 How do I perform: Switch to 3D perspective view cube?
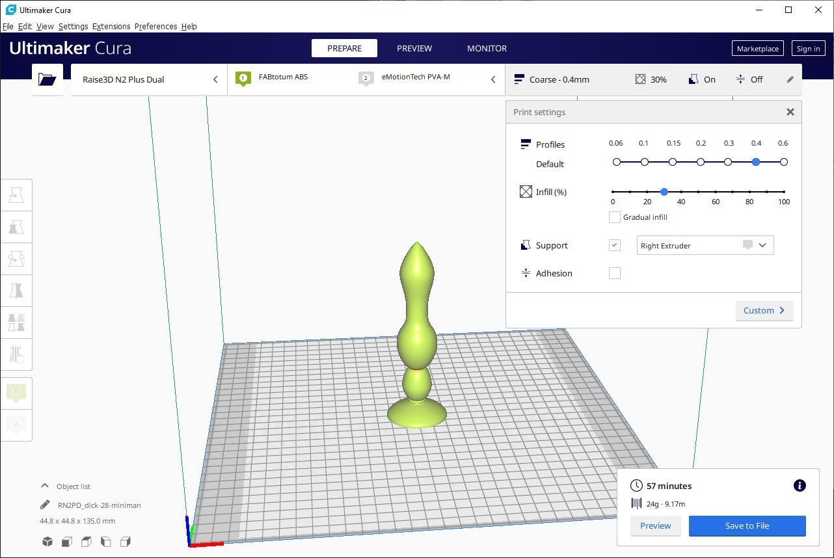pos(47,541)
